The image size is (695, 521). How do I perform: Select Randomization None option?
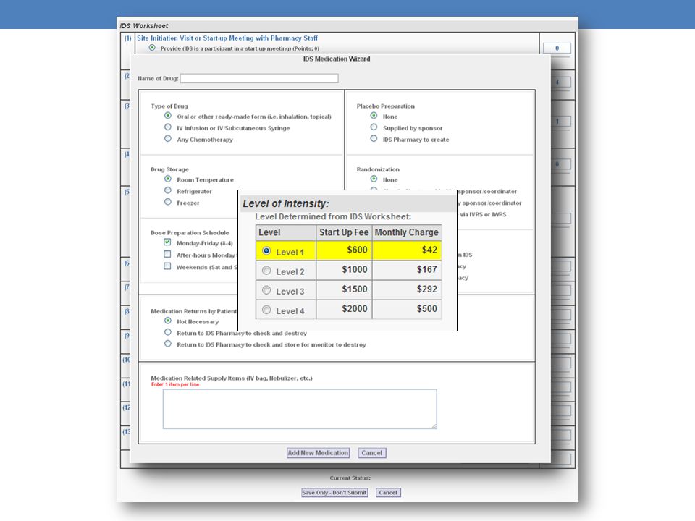coord(374,179)
